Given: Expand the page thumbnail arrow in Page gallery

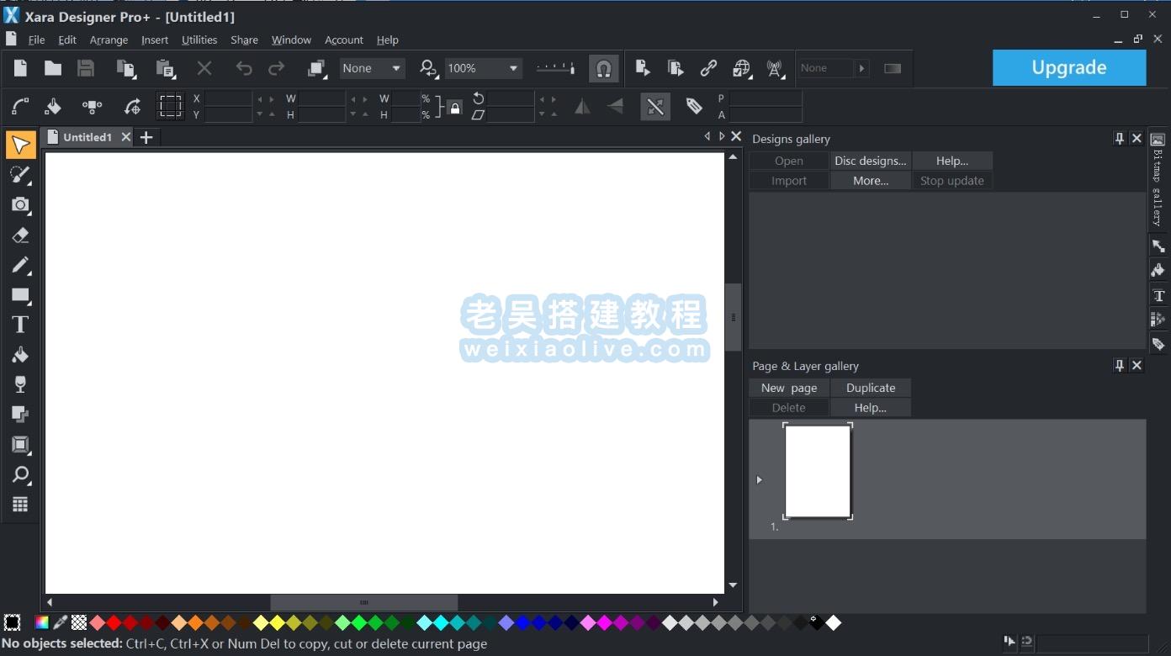Looking at the screenshot, I should (x=759, y=479).
